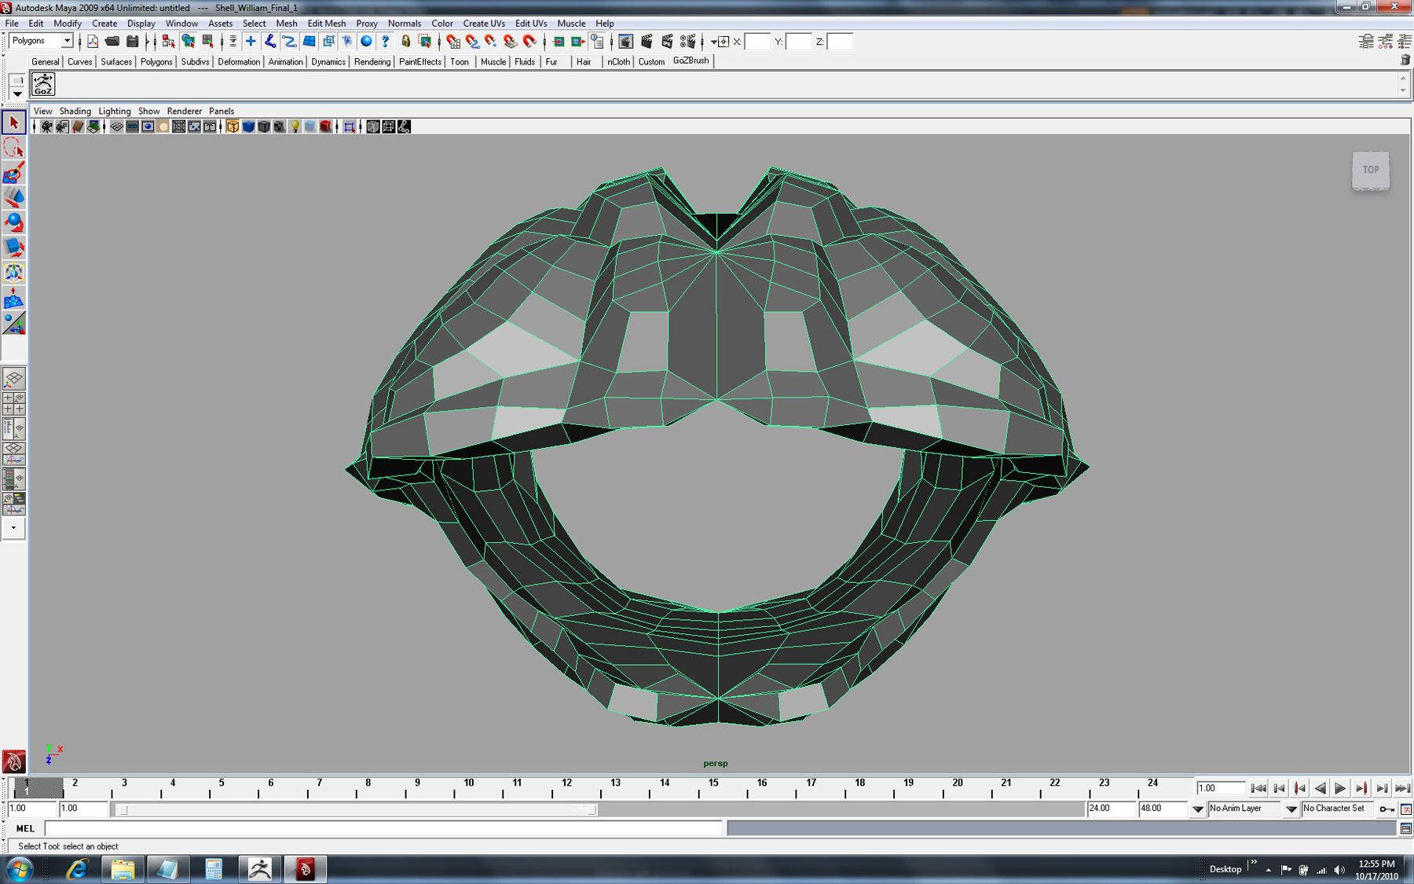Select the Lasso selection tool
The height and width of the screenshot is (884, 1414).
[x=13, y=148]
